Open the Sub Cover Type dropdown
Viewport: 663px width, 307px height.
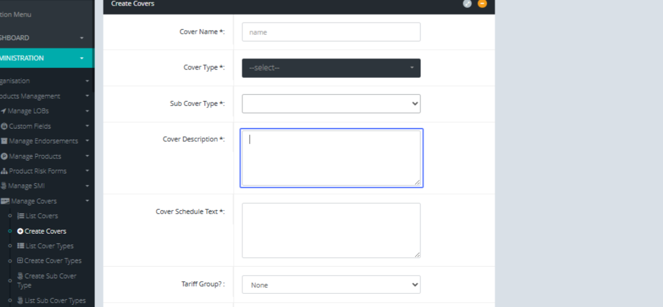pyautogui.click(x=331, y=104)
